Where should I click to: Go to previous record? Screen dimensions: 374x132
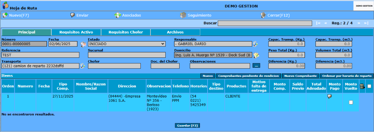tap(326, 23)
